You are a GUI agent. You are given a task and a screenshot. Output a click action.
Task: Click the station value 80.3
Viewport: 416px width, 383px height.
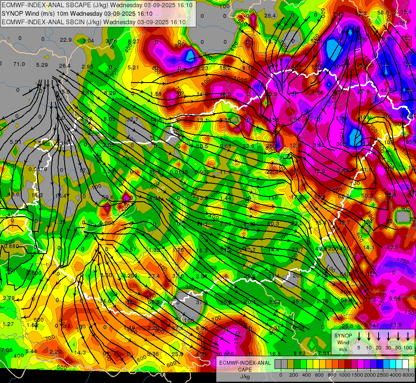point(273,224)
